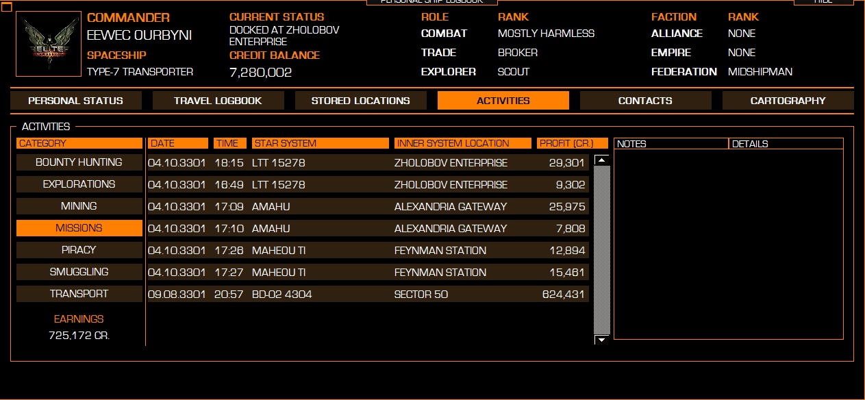
Task: Click the Details panel header
Action: [x=786, y=144]
